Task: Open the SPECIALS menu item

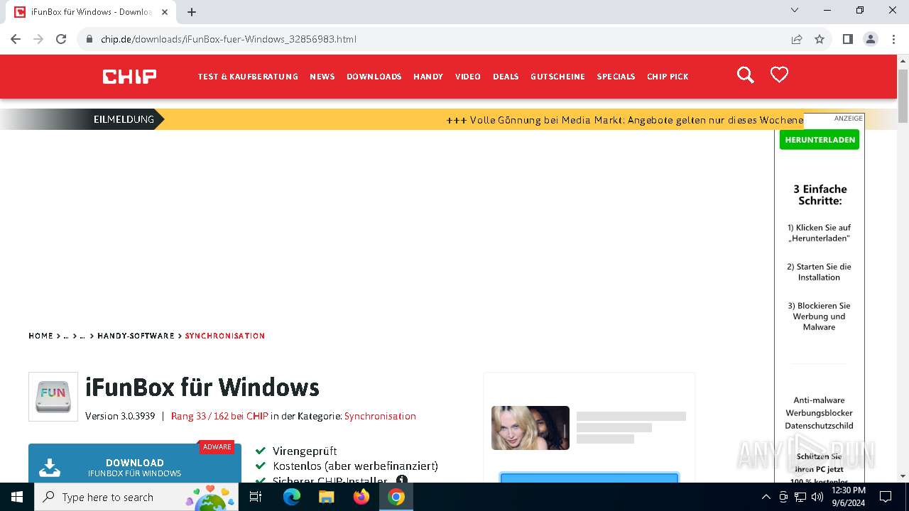Action: (x=616, y=77)
